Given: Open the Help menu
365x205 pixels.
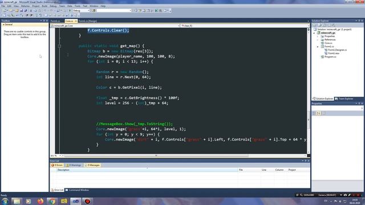Looking at the screenshot, I should [x=103, y=6].
